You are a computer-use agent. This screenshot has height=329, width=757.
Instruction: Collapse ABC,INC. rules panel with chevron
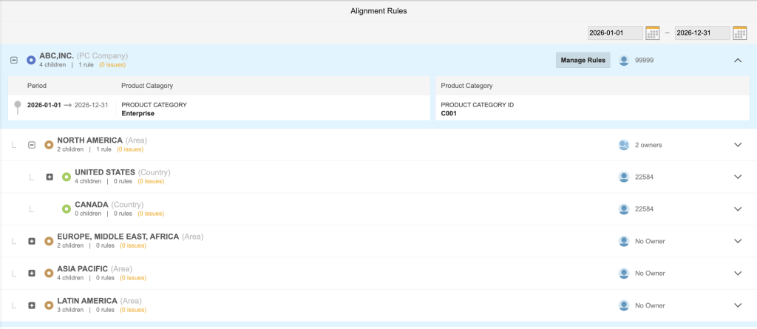(737, 60)
